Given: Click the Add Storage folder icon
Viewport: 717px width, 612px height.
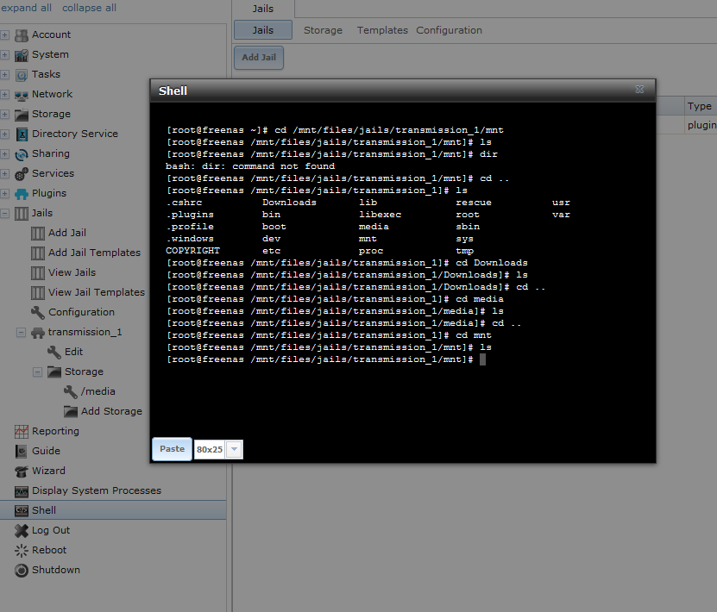Looking at the screenshot, I should pyautogui.click(x=71, y=411).
